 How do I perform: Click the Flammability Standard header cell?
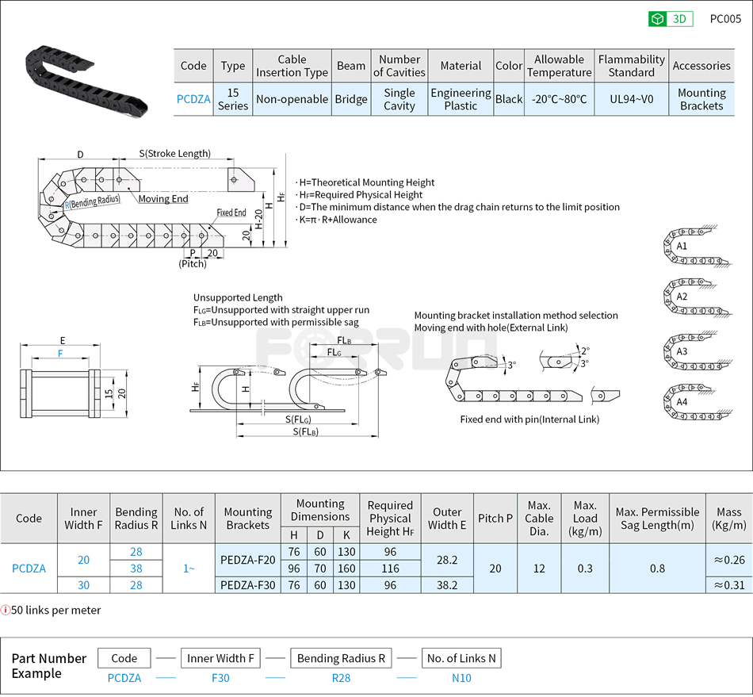click(631, 66)
